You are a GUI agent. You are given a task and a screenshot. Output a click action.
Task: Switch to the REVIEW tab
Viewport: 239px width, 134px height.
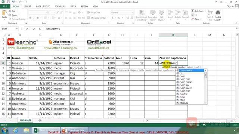(x=84, y=6)
